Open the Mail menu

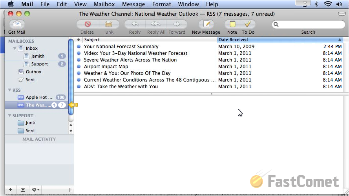(x=27, y=4)
